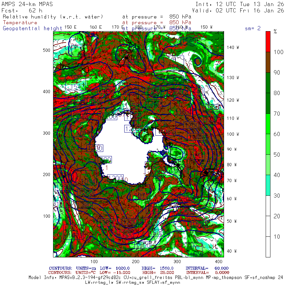Click the "400" bottom axis tick label

[x=219, y=262]
